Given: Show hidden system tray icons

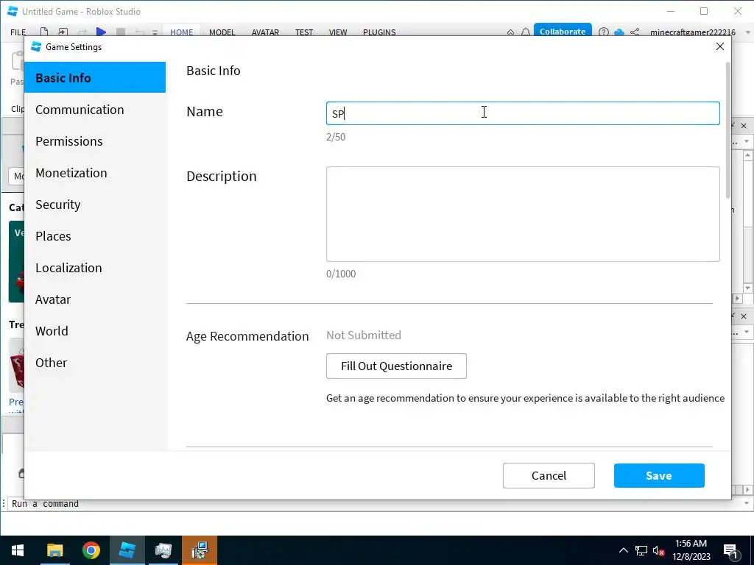Looking at the screenshot, I should (623, 550).
